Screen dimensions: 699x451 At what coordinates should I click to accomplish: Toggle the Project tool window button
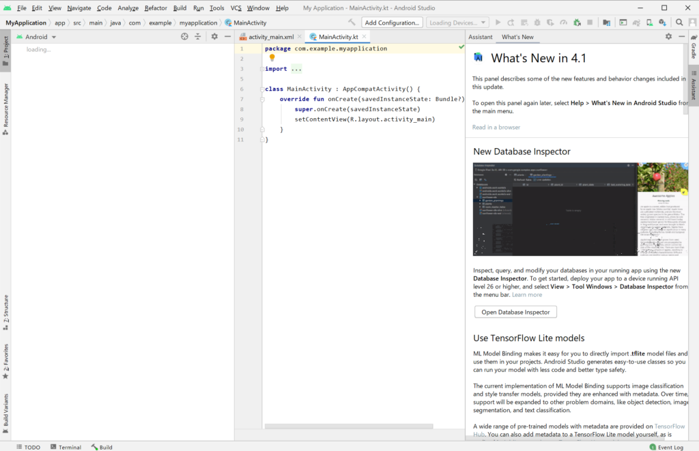tap(5, 50)
